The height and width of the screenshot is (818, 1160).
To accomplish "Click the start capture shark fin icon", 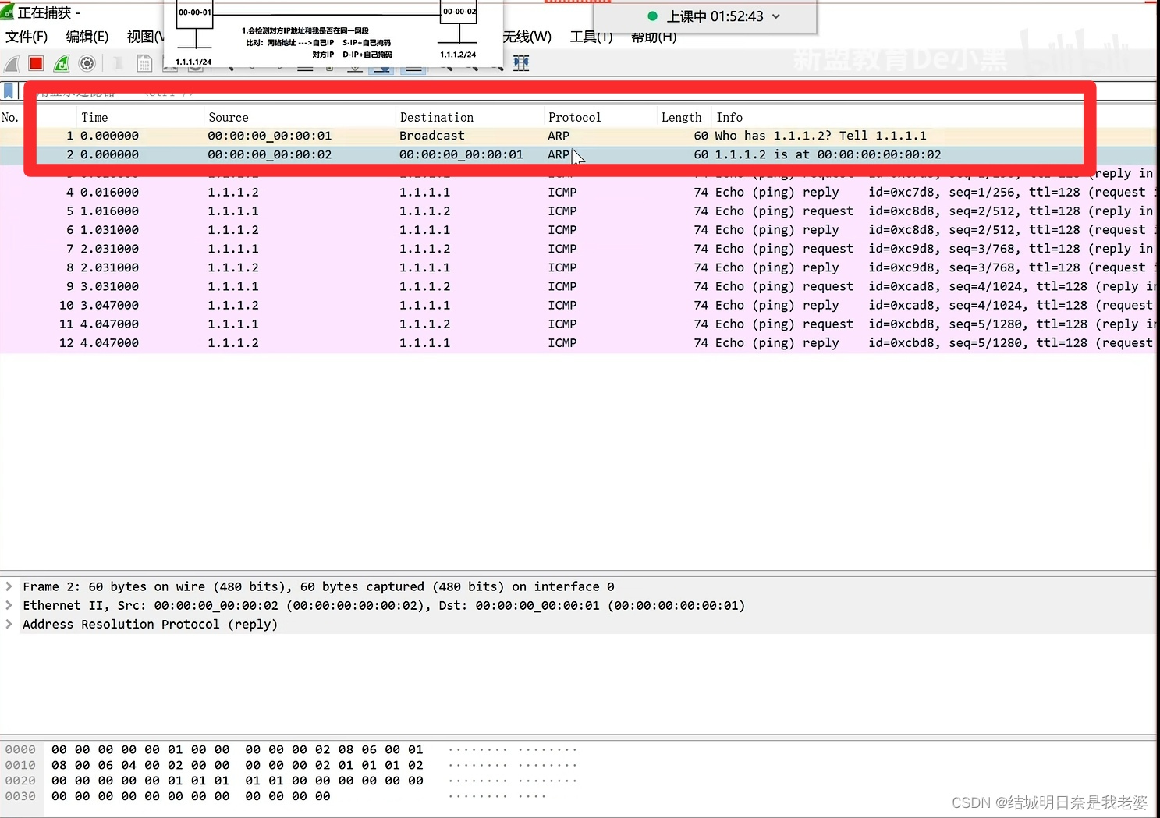I will point(12,64).
